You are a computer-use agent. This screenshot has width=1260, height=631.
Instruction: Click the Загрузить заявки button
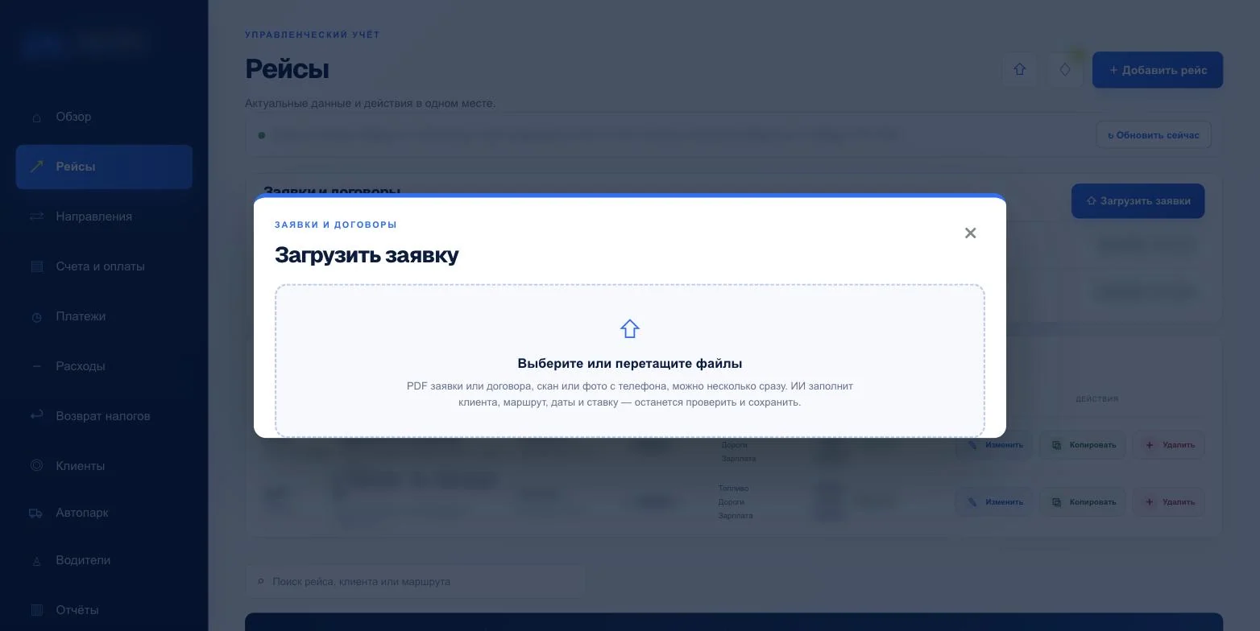pyautogui.click(x=1138, y=201)
